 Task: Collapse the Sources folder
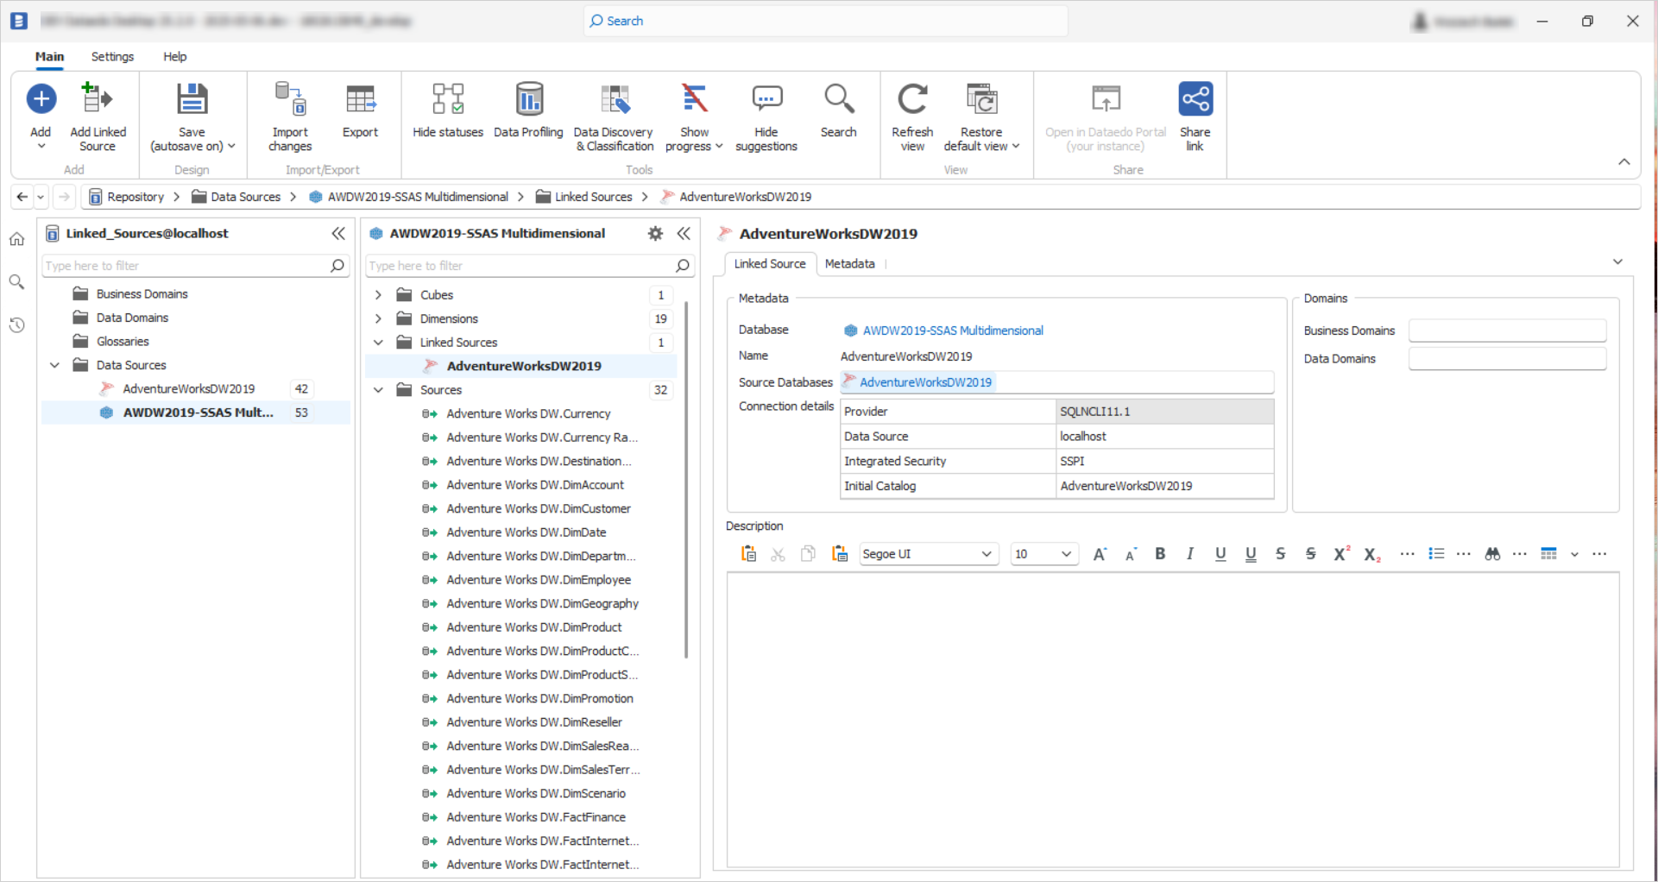tap(378, 390)
